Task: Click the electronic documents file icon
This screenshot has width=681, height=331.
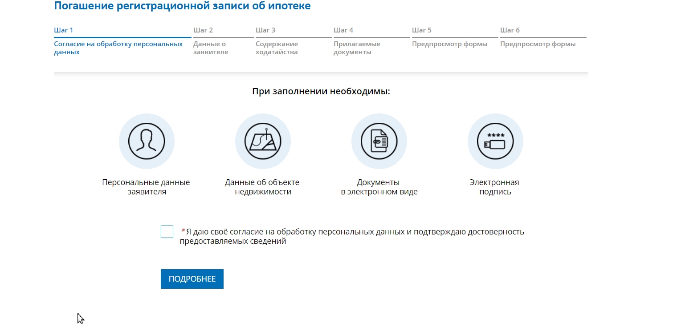Action: tap(379, 141)
